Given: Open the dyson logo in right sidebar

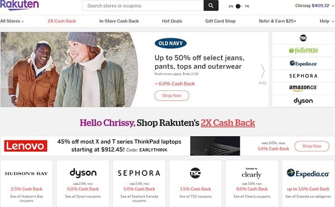Looking at the screenshot, I should pos(303,101).
